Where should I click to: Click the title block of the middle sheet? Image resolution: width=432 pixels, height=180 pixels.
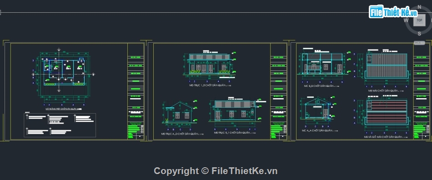[279, 91]
